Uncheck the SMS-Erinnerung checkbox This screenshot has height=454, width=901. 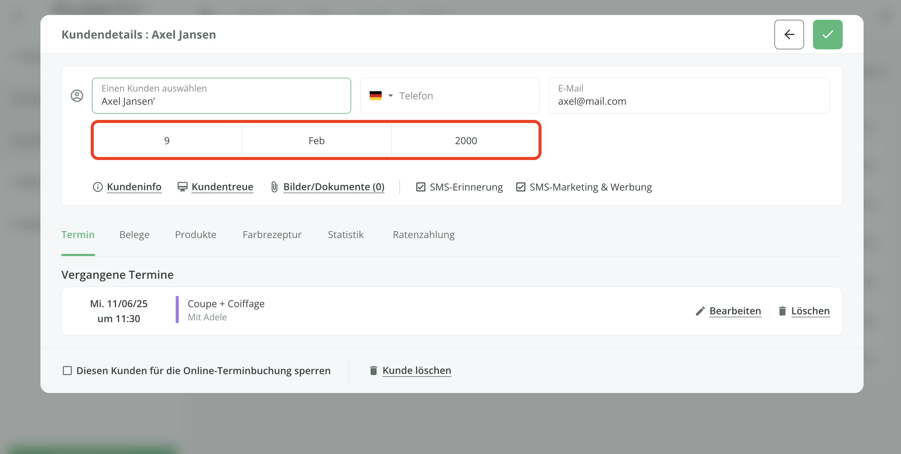[x=421, y=187]
